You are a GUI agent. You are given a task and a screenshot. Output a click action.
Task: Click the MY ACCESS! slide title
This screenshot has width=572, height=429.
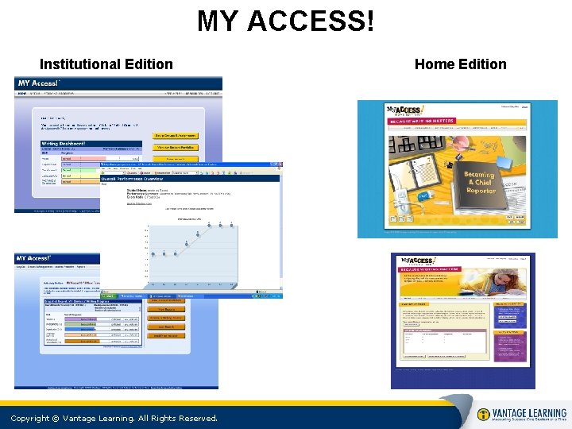(x=286, y=21)
